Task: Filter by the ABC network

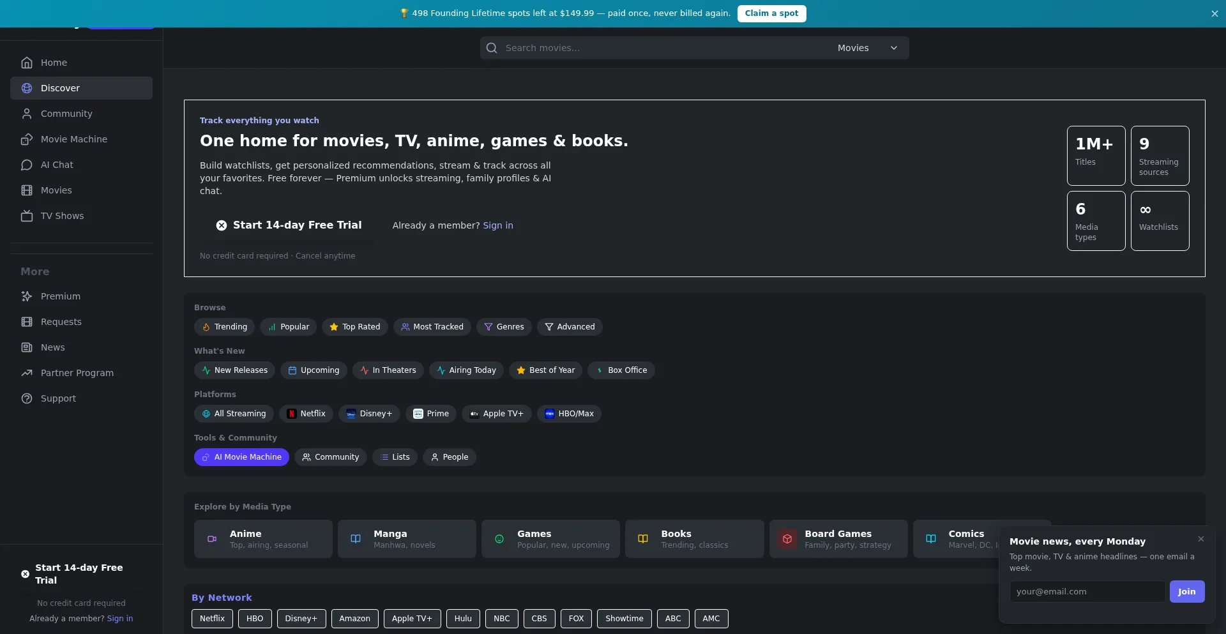Action: (x=673, y=619)
